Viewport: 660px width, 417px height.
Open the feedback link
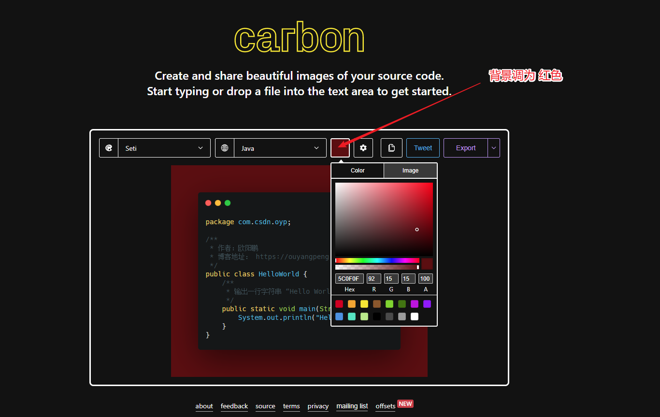[x=234, y=406]
